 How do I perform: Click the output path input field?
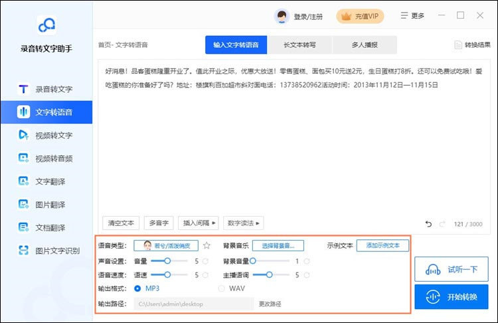pos(194,304)
